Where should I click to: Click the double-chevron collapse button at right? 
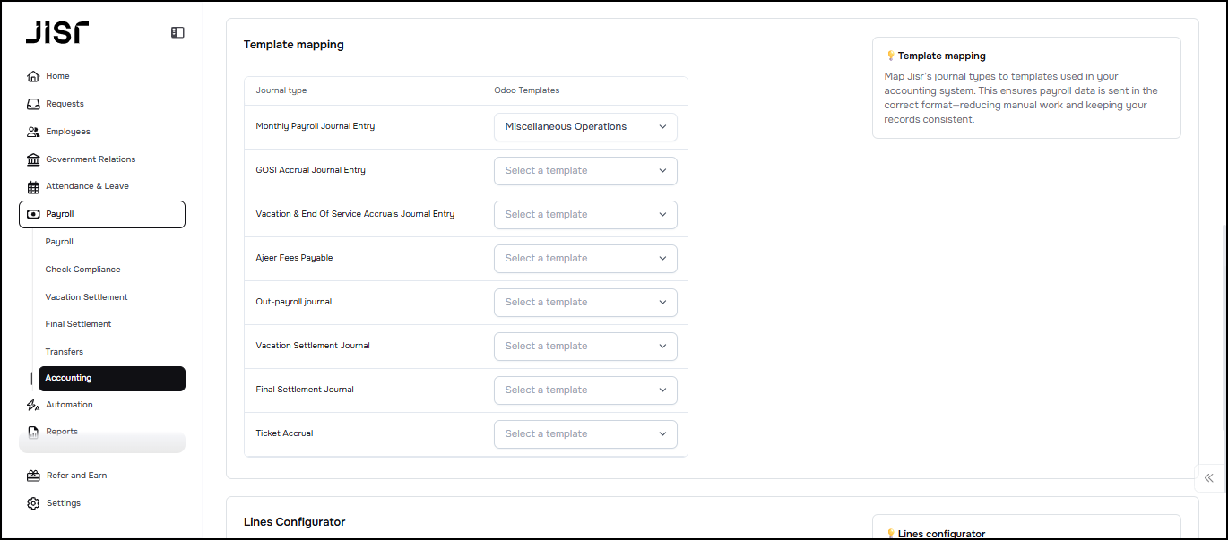[x=1209, y=478]
